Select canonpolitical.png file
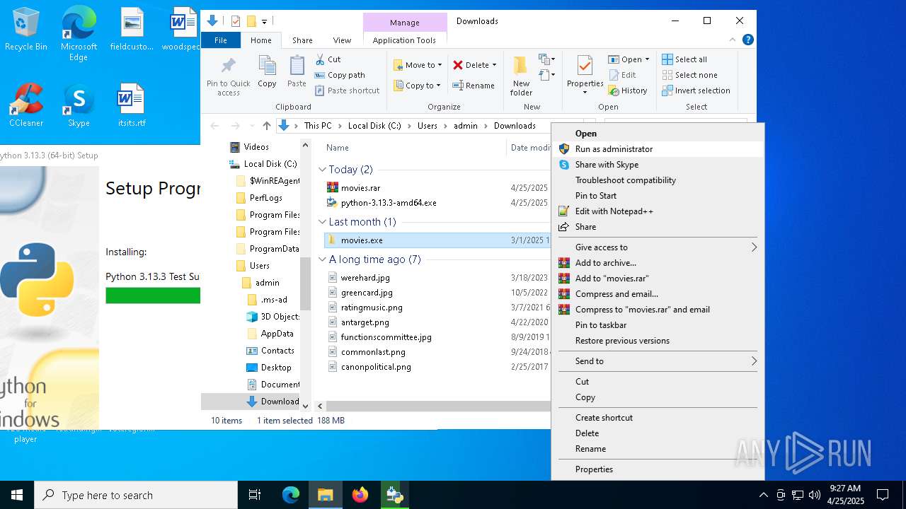Image resolution: width=906 pixels, height=509 pixels. point(376,367)
